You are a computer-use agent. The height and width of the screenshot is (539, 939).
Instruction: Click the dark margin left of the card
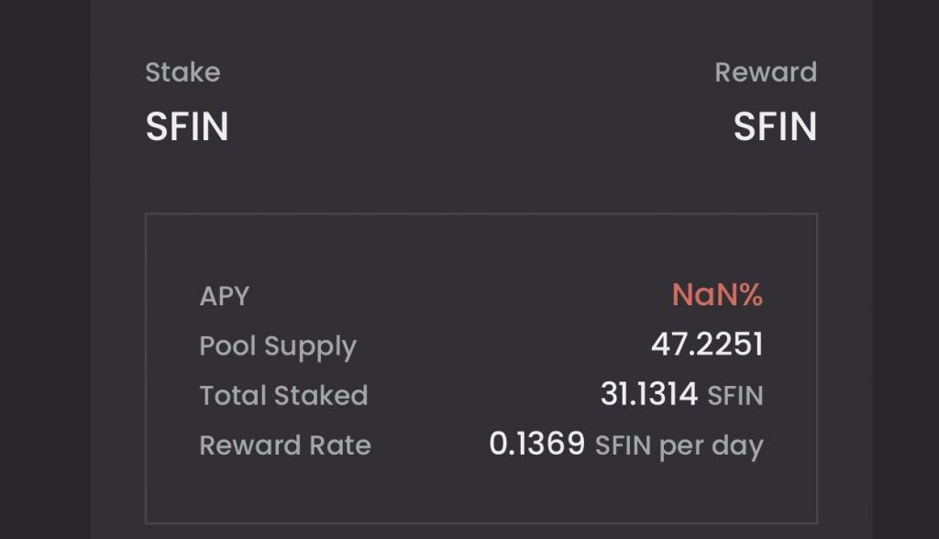tap(44, 275)
